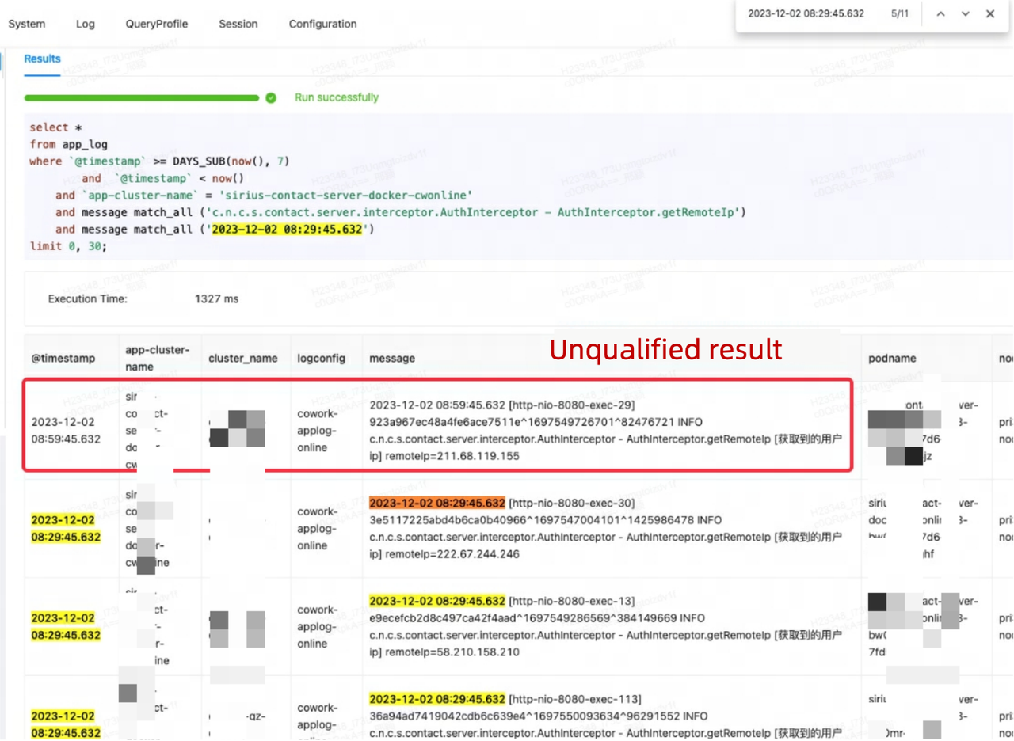Open the Session menu
This screenshot has width=1014, height=741.
coord(238,24)
